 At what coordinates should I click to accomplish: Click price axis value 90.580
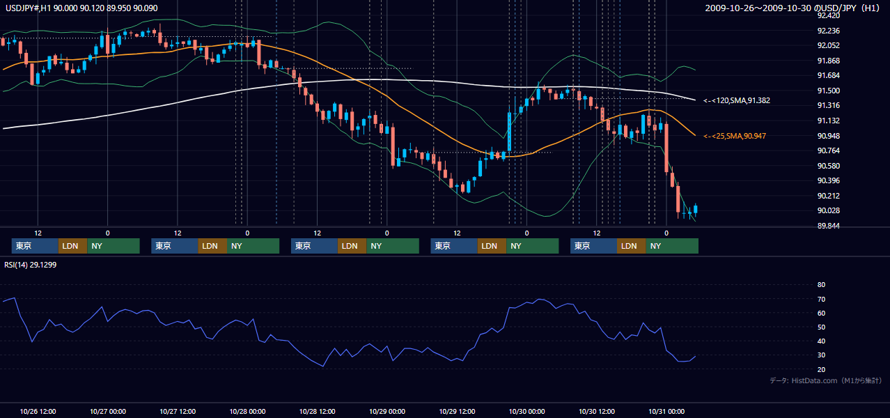point(829,166)
